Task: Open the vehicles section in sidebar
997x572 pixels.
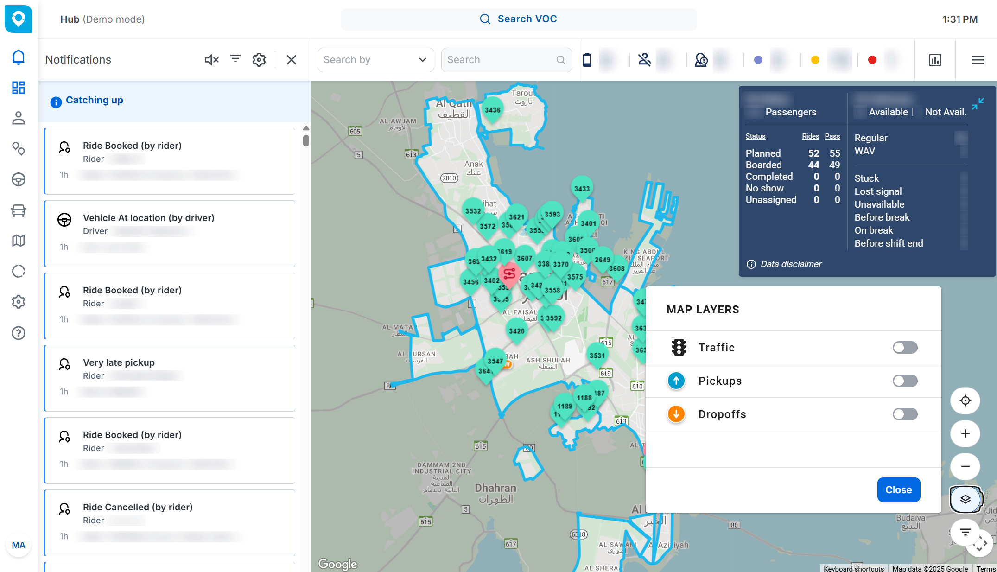Action: pos(19,210)
